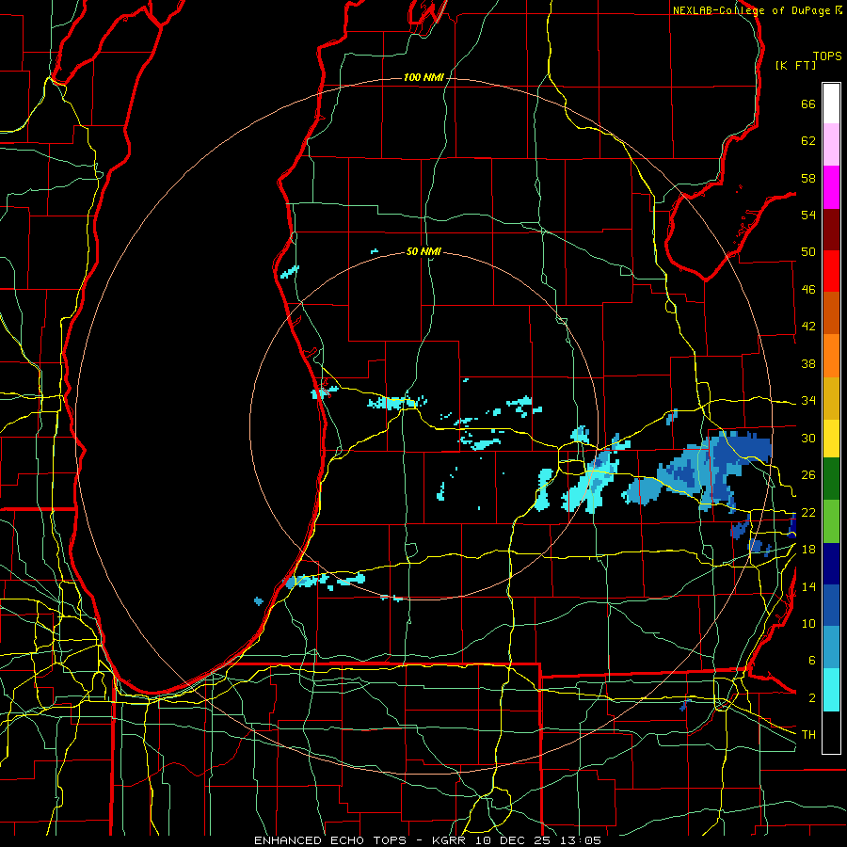Image resolution: width=847 pixels, height=847 pixels.
Task: Click the magenta legend color block
Action: pos(831,187)
